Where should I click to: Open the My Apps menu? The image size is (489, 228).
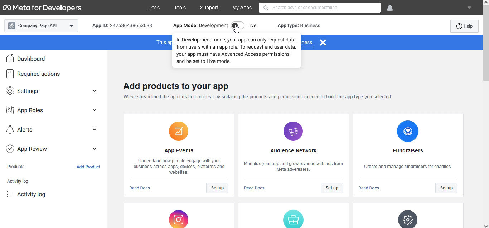point(242,8)
